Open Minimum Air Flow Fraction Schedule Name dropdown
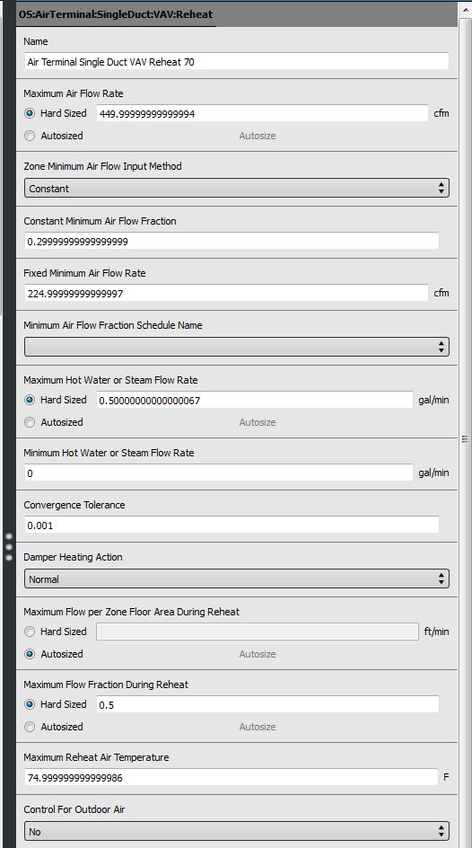 coord(237,347)
